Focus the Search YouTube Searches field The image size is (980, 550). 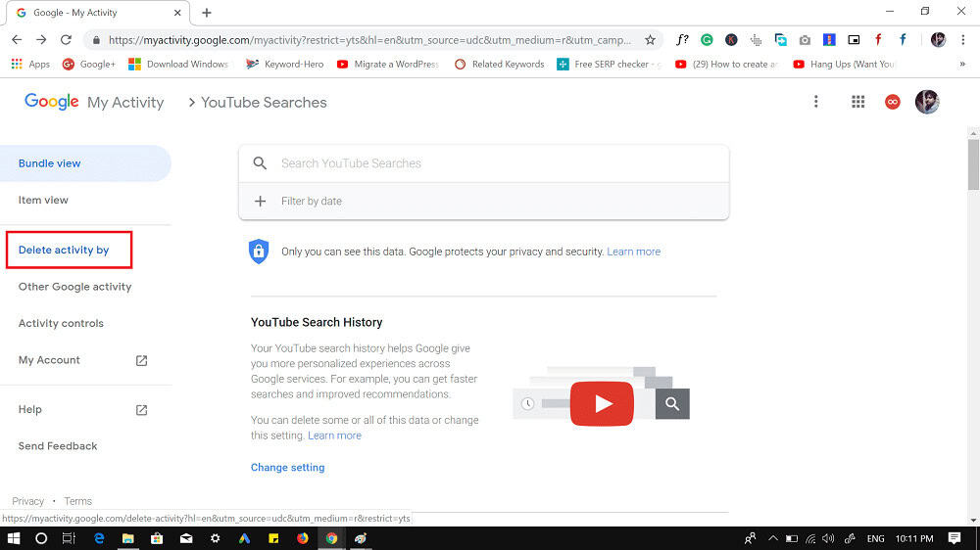tap(484, 163)
